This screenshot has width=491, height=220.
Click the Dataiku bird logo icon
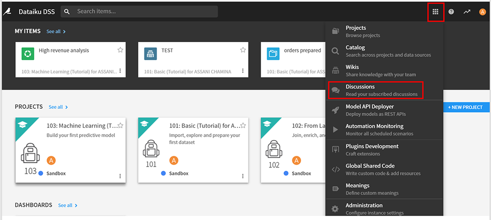point(7,11)
